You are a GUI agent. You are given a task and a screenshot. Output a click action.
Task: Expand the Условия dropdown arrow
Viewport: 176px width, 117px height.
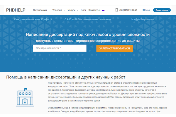point(64,10)
